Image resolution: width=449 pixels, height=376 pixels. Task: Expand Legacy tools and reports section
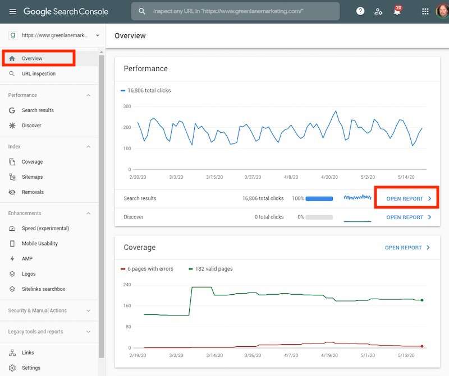[x=89, y=332]
